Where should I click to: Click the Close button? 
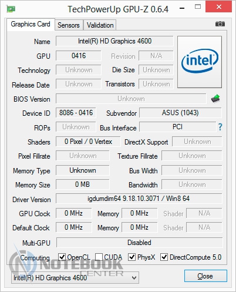(x=205, y=276)
